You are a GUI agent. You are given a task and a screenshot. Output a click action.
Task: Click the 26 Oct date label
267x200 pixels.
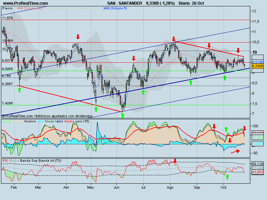[198, 3]
